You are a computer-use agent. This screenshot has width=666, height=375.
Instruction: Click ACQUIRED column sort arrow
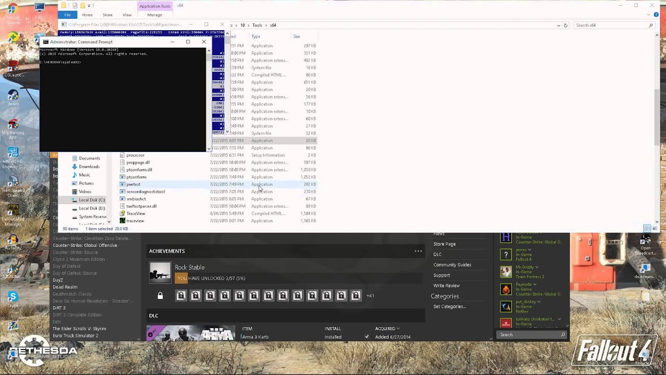tap(398, 329)
